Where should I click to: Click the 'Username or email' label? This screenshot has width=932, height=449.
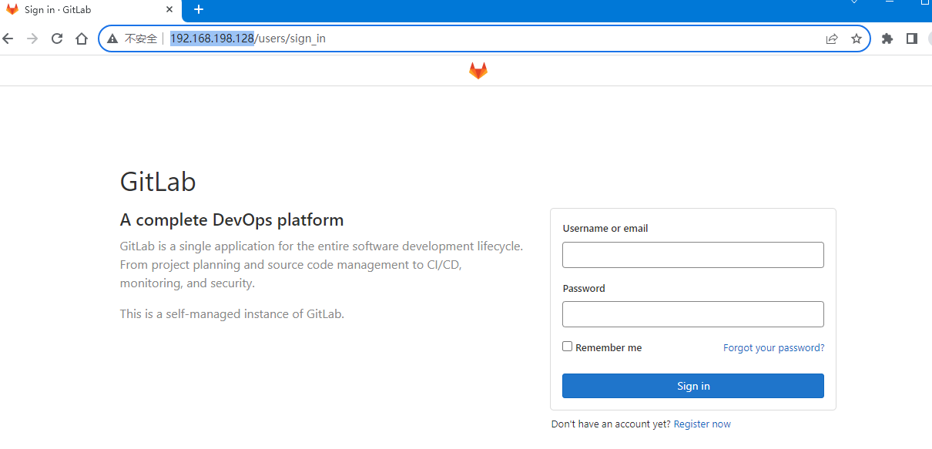[605, 229]
